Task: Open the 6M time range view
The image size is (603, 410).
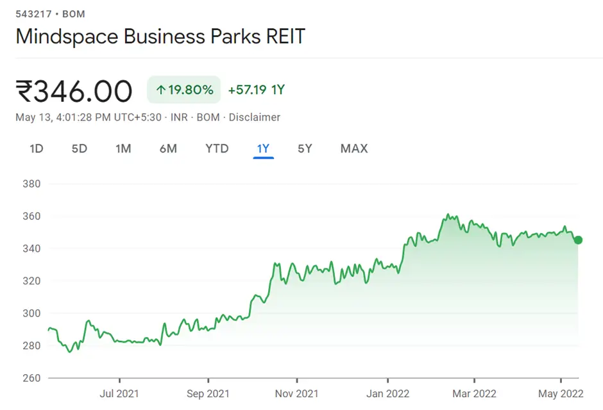Action: coord(168,149)
